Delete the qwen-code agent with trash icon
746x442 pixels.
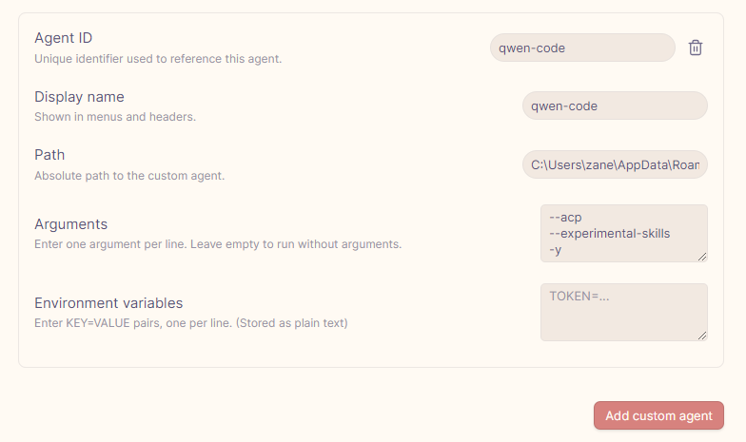[696, 48]
